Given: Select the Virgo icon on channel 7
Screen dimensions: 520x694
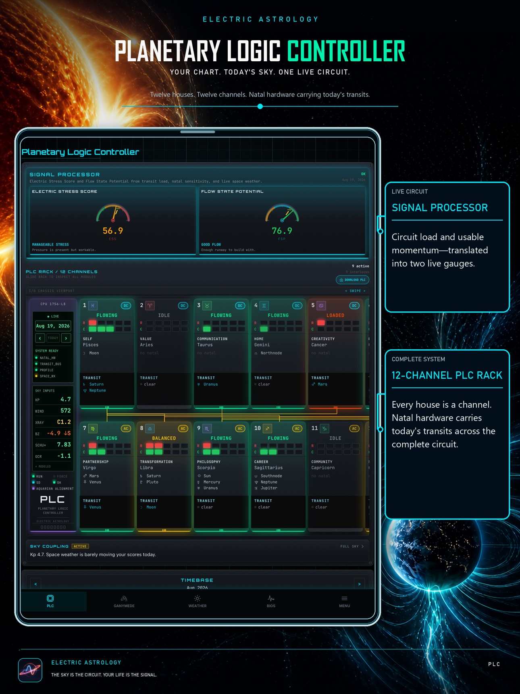Looking at the screenshot, I should click(x=93, y=428).
